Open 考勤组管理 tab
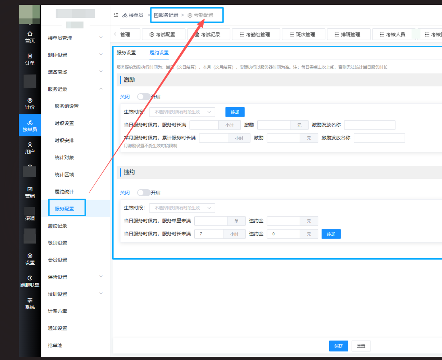Image resolution: width=442 pixels, height=360 pixels. 256,34
